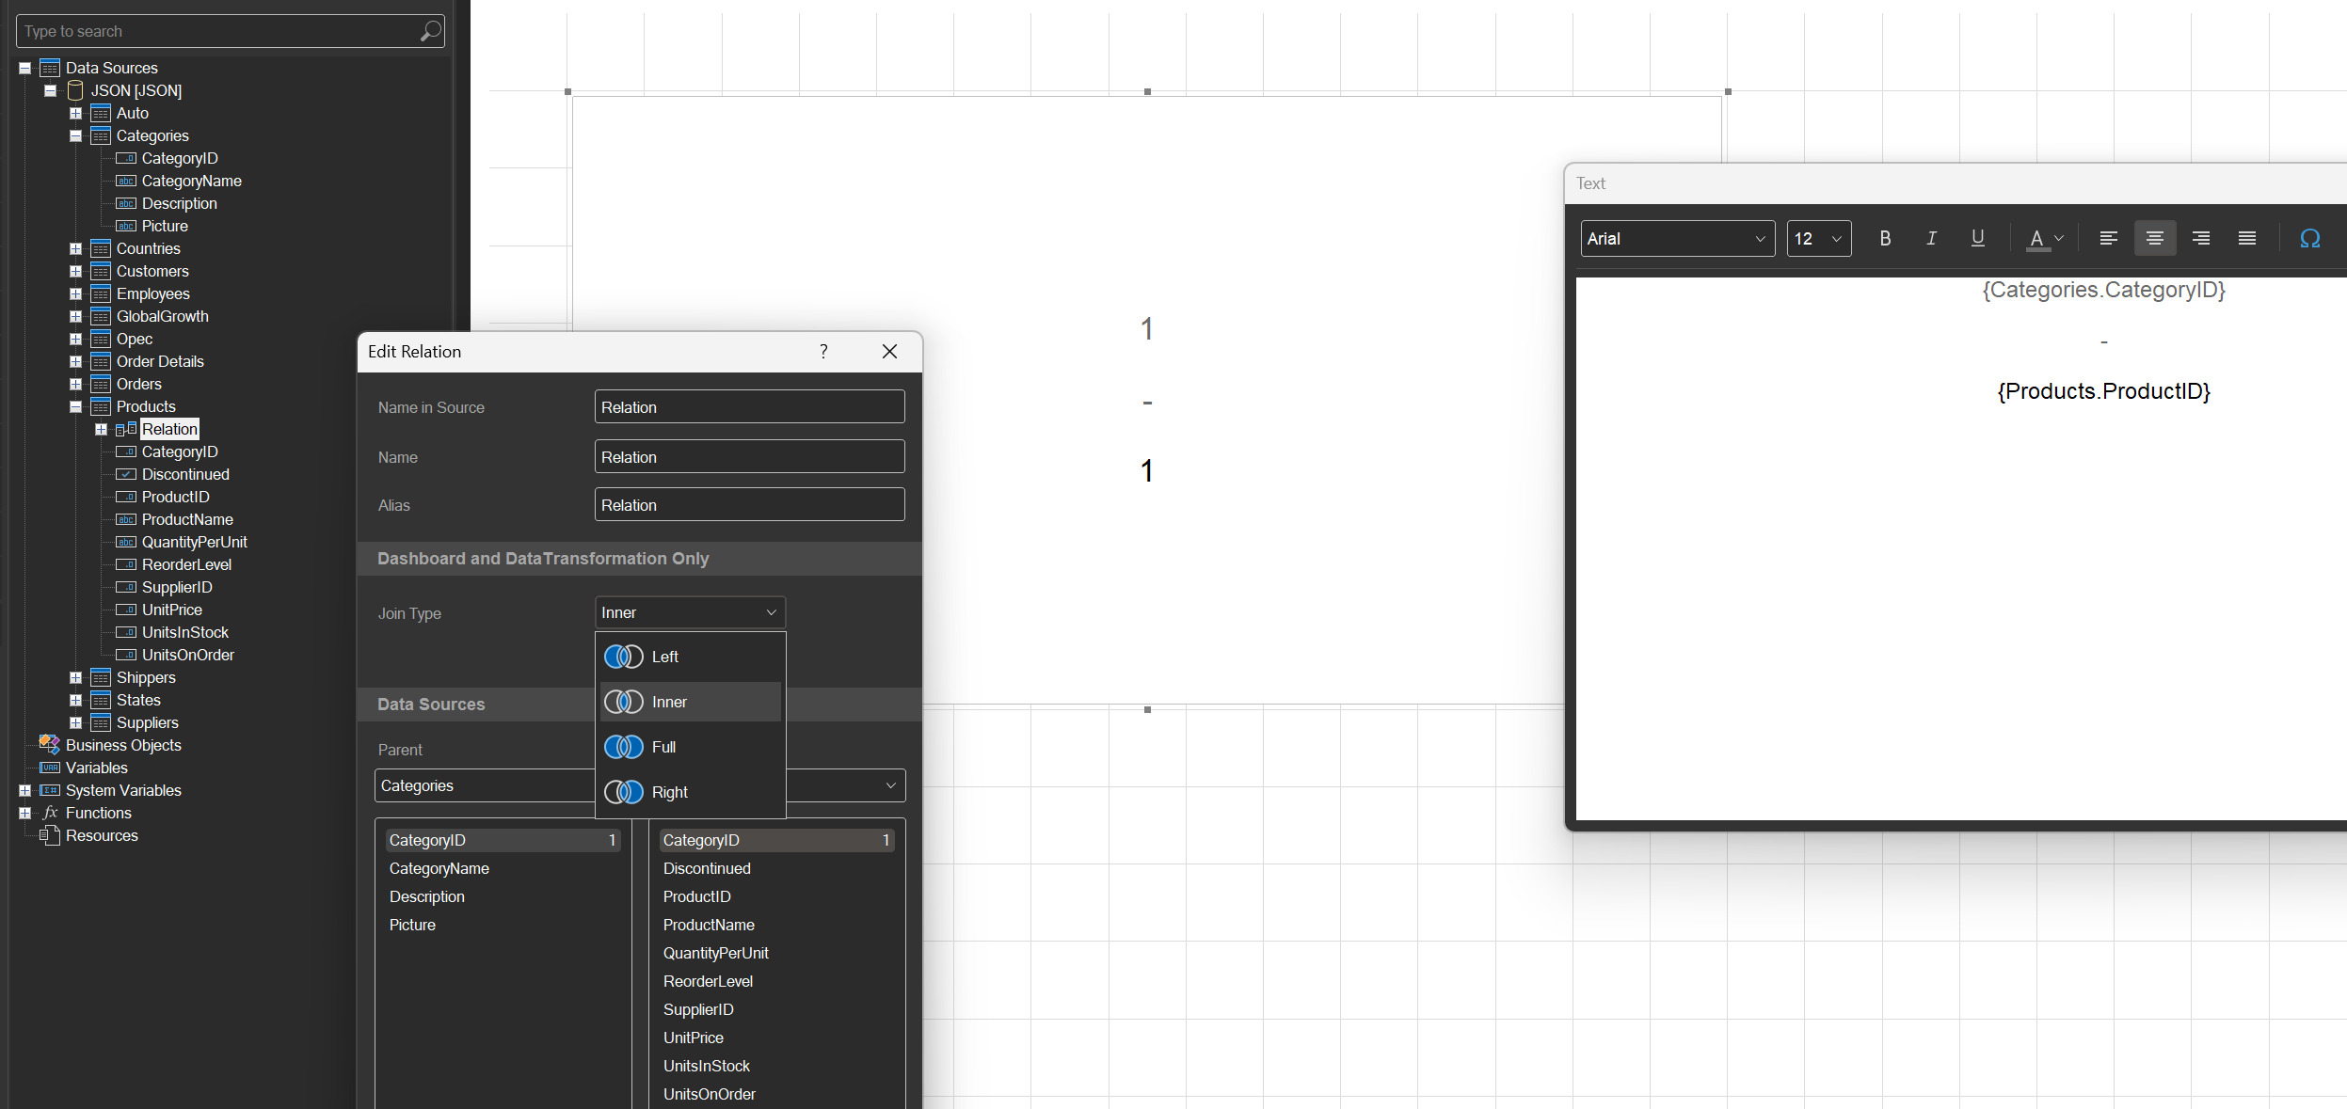
Task: Select the States table icon
Action: (x=101, y=700)
